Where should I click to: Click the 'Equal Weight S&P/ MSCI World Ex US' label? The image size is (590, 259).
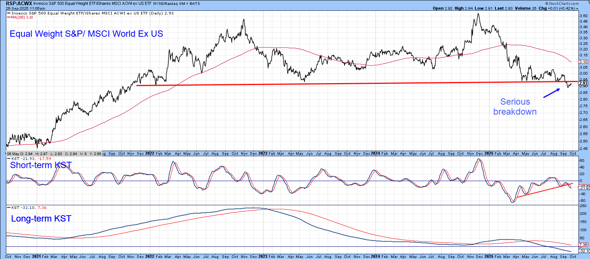click(x=86, y=34)
